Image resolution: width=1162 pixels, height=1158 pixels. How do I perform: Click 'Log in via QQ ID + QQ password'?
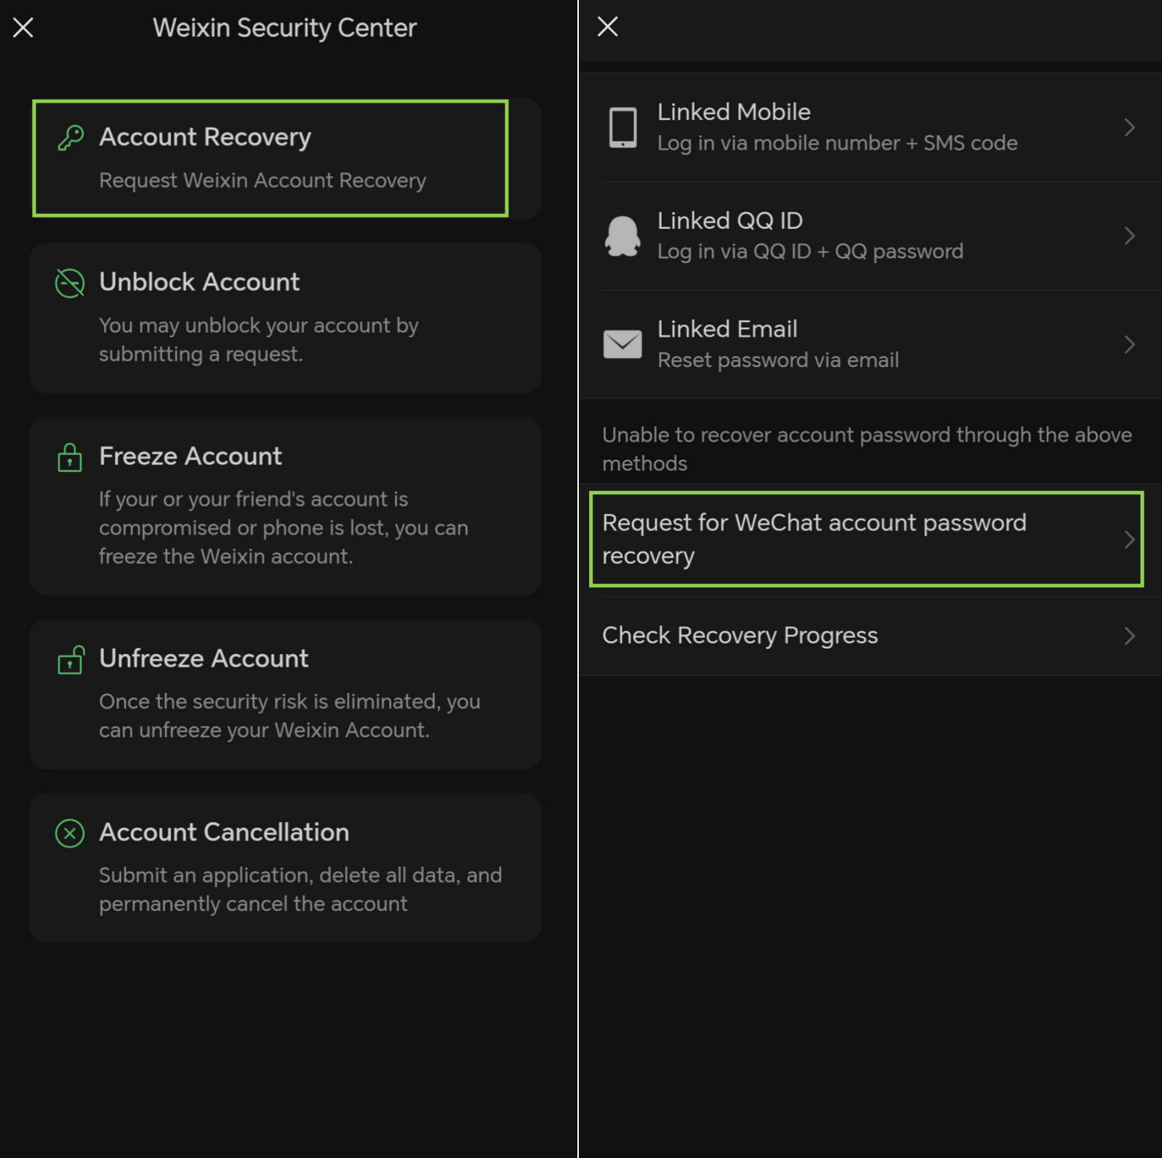(810, 252)
